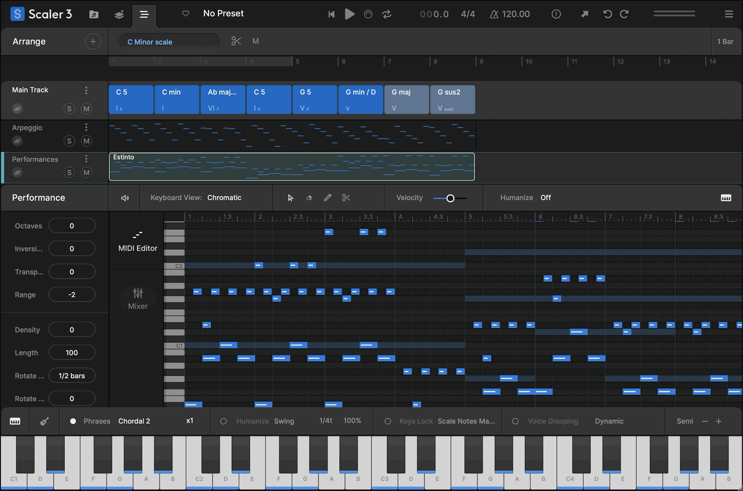The image size is (743, 491).
Task: Toggle keyboard icon at Performance panel right
Action: [726, 198]
